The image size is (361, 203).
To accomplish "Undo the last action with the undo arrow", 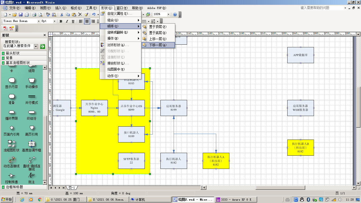I will click(94, 15).
